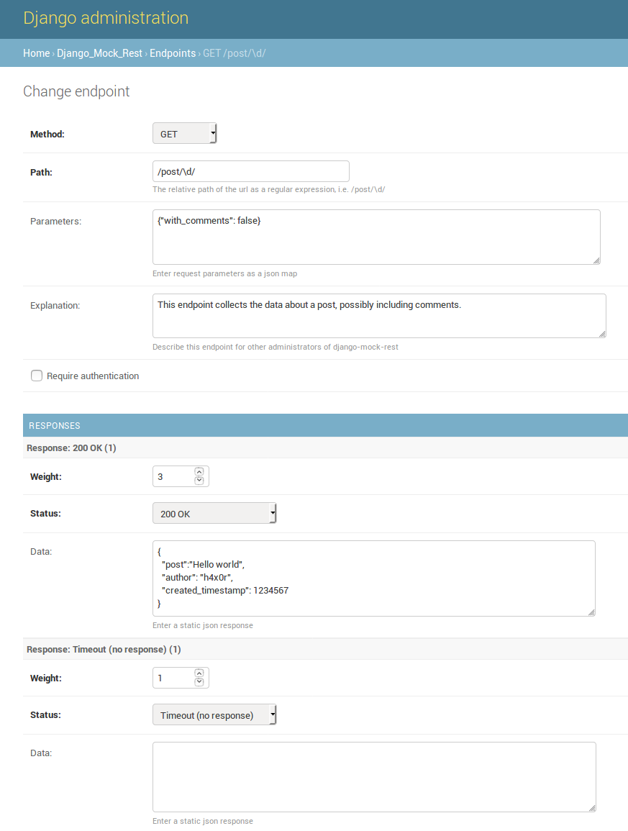Increase weight of the Timeout response
This screenshot has height=831, width=628.
click(x=199, y=673)
